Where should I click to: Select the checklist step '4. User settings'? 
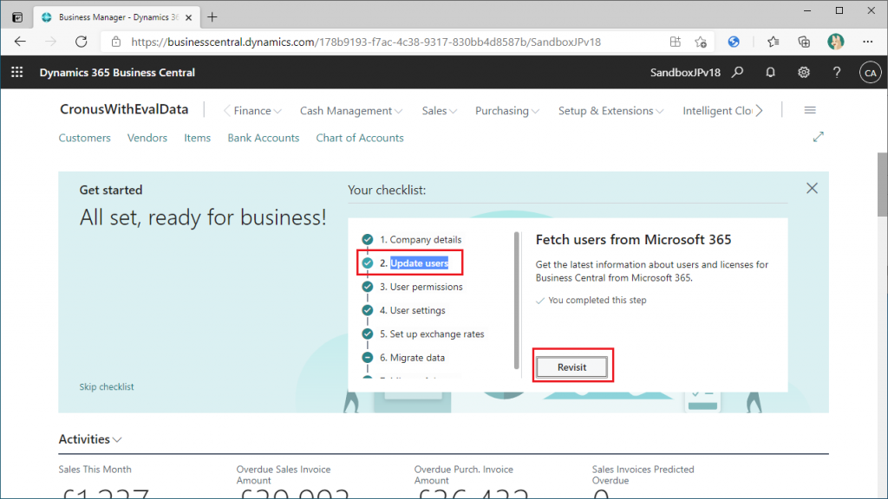404,311
